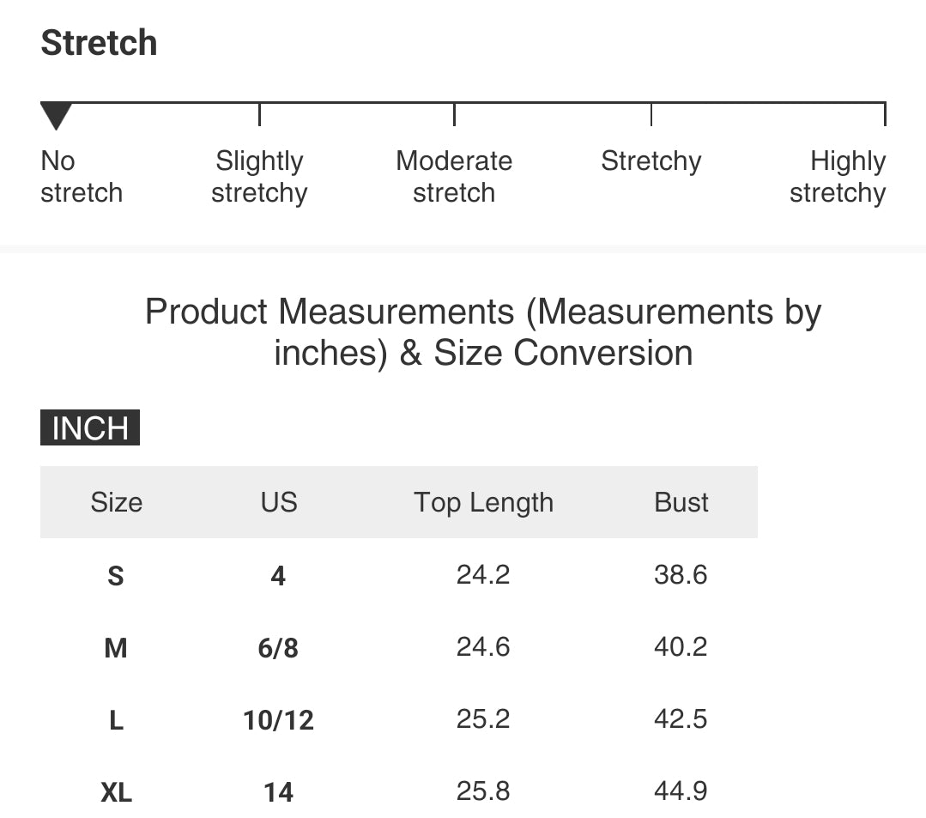Select the size M row label
926x818 pixels.
[116, 647]
